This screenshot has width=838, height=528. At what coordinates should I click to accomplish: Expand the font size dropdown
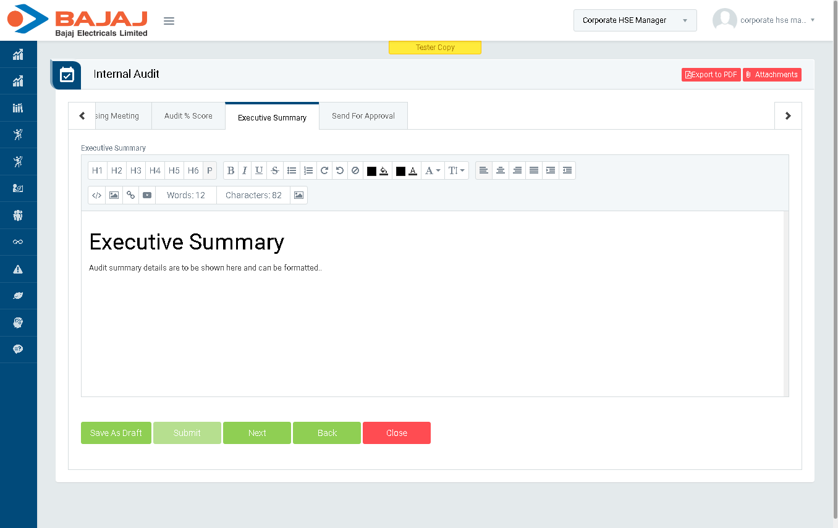click(x=456, y=171)
